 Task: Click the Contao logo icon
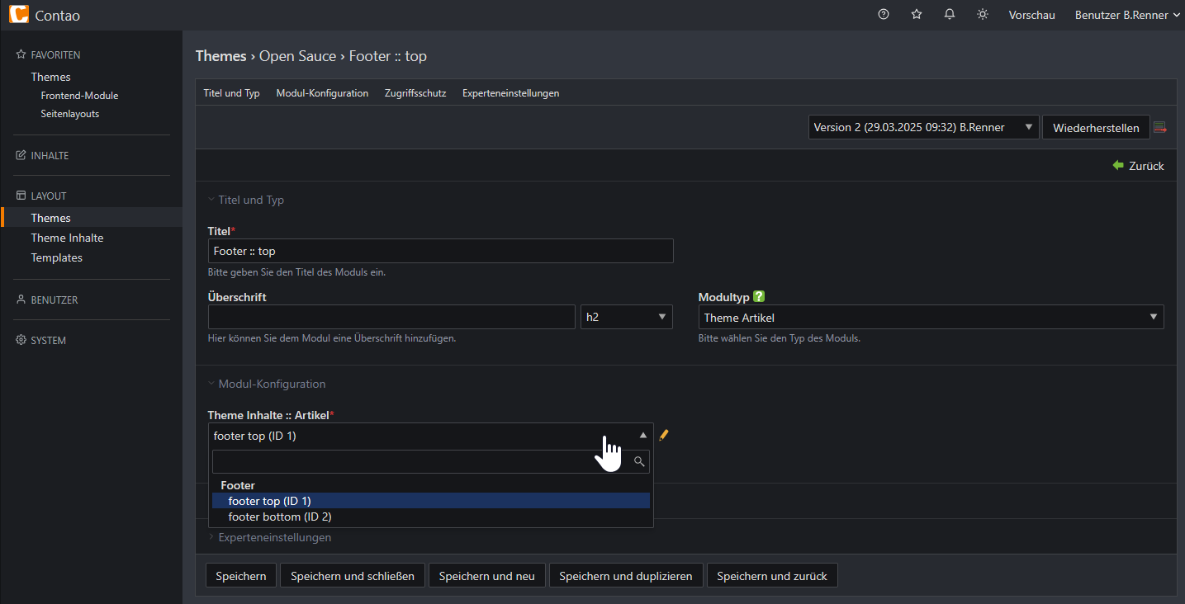[x=18, y=15]
